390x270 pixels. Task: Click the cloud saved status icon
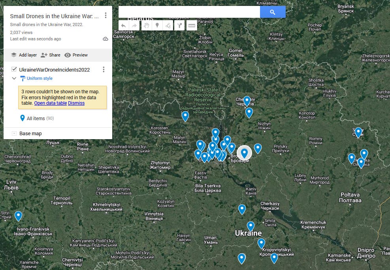[106, 39]
